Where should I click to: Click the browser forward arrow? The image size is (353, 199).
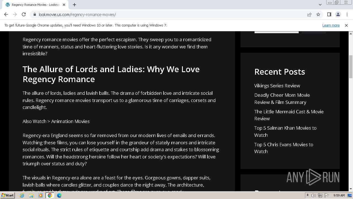(x=15, y=14)
